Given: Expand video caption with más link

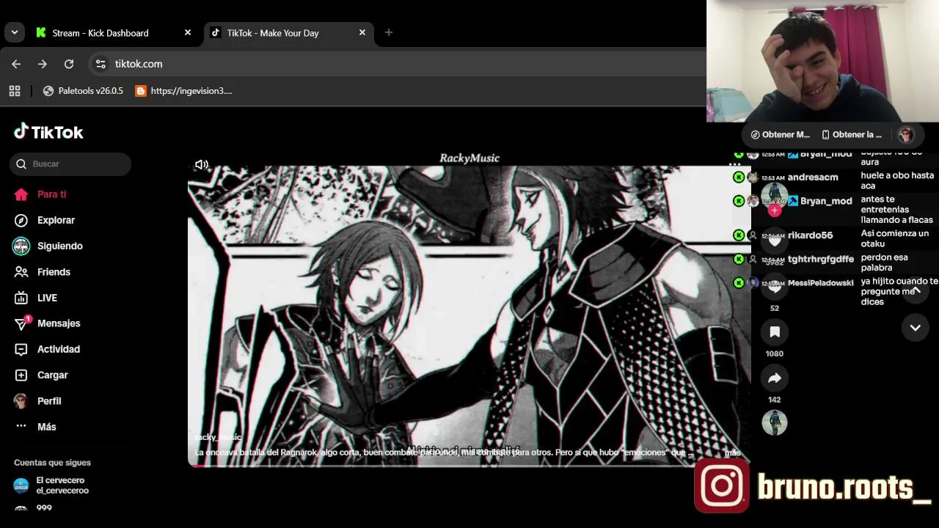Looking at the screenshot, I should 733,452.
